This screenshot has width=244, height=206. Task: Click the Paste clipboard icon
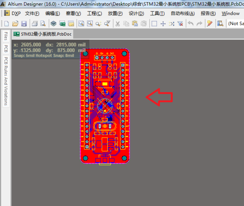tap(135, 24)
